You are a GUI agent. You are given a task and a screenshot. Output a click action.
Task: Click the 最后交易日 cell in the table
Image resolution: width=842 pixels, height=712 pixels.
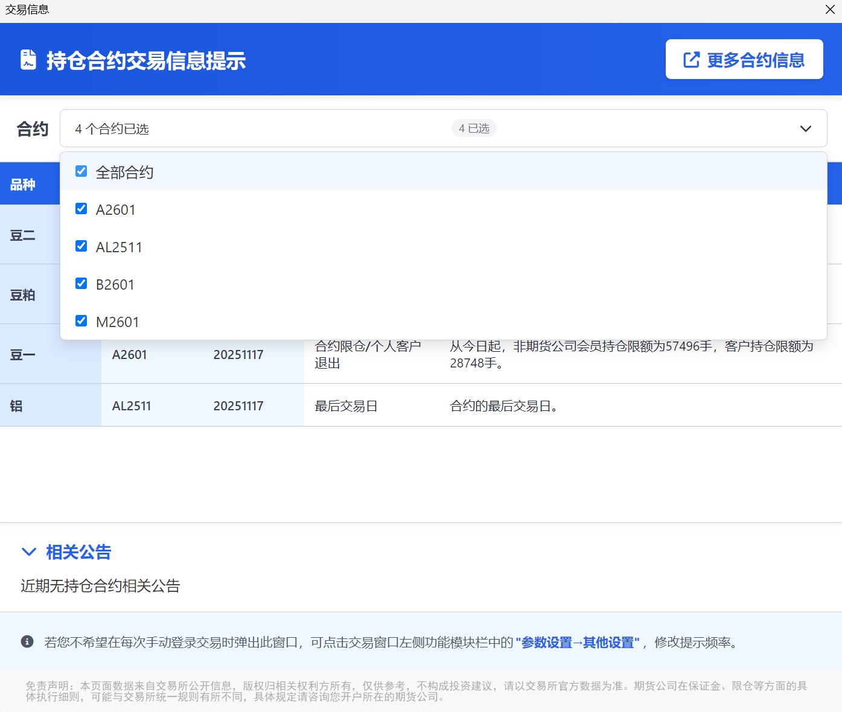tap(346, 406)
